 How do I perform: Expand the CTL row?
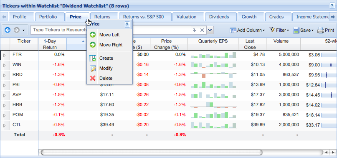point(5,125)
